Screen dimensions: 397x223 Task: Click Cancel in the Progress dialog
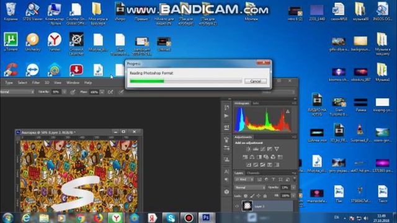pyautogui.click(x=255, y=81)
